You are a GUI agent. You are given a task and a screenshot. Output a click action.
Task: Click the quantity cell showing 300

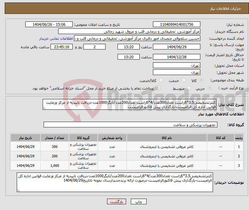click(x=55, y=147)
